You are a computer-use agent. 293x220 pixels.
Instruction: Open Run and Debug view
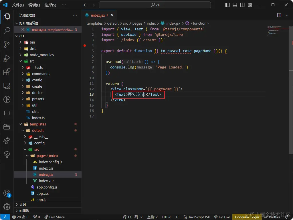7,58
